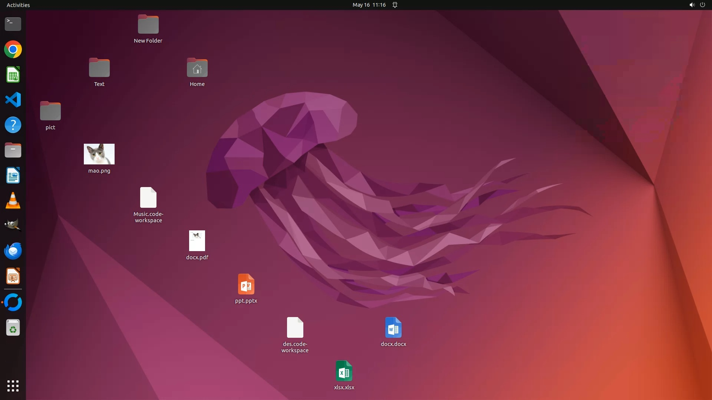This screenshot has height=400, width=712.
Task: Open VLC media player from the dock
Action: point(13,201)
